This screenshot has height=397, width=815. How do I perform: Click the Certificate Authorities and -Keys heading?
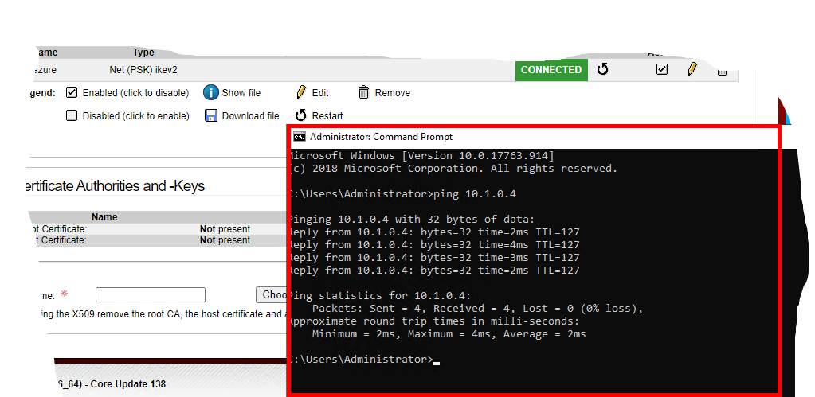point(116,186)
